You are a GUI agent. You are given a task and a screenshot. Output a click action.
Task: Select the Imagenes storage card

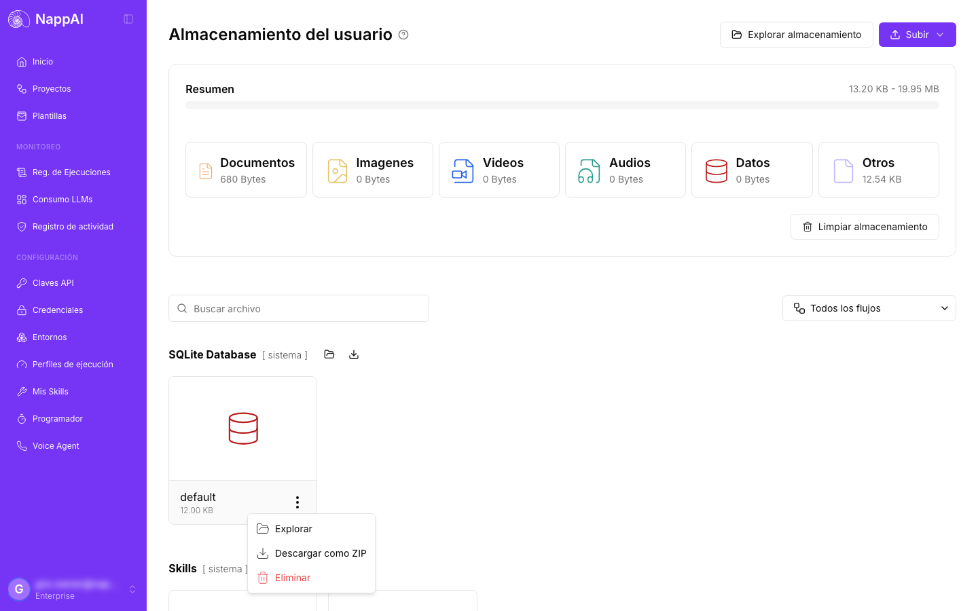click(373, 170)
